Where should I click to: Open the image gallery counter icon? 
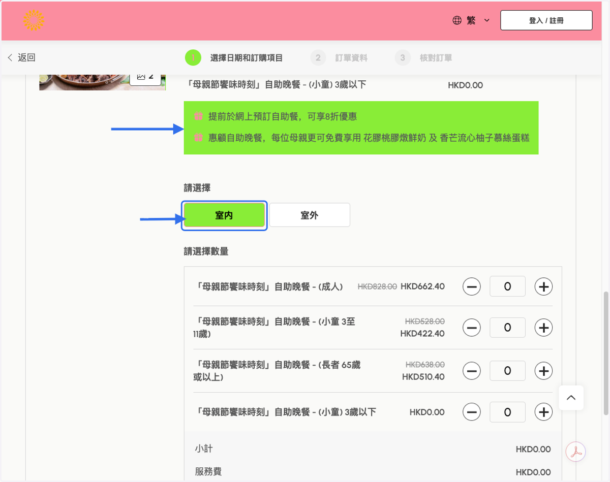[x=145, y=77]
